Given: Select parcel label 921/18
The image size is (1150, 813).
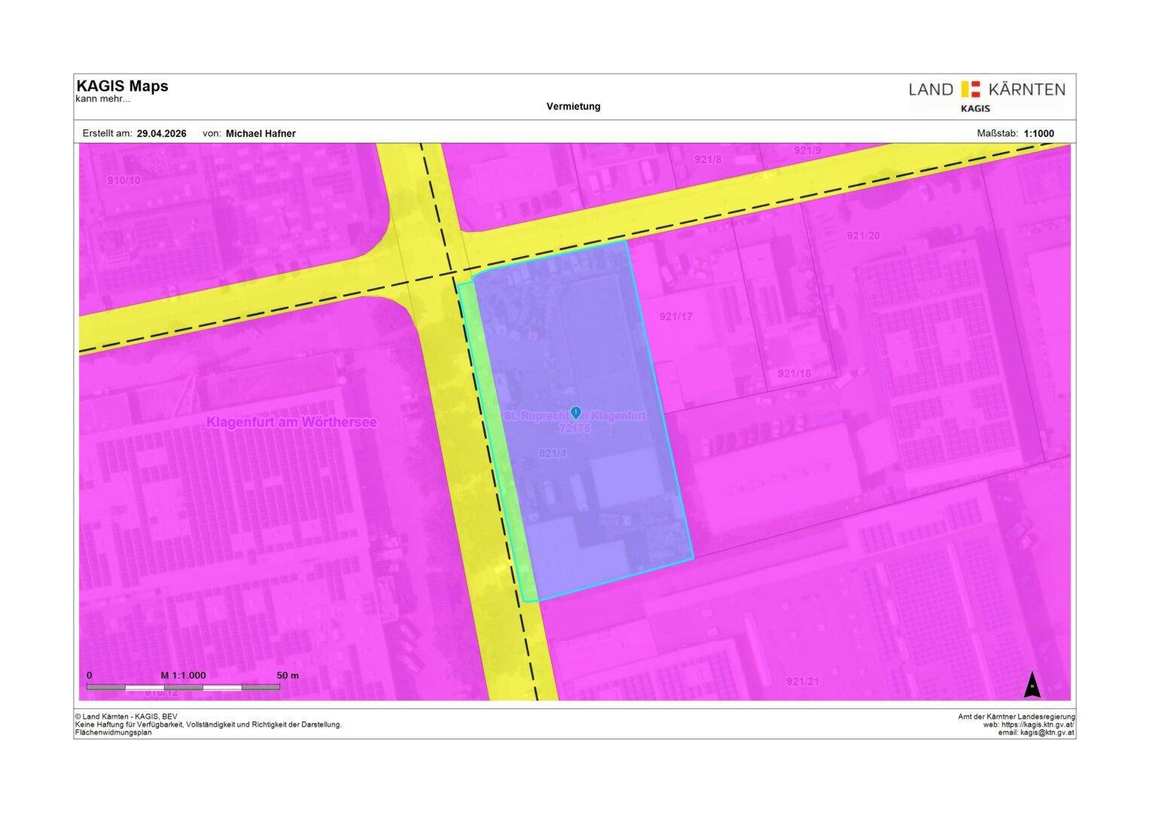Looking at the screenshot, I should tap(795, 373).
